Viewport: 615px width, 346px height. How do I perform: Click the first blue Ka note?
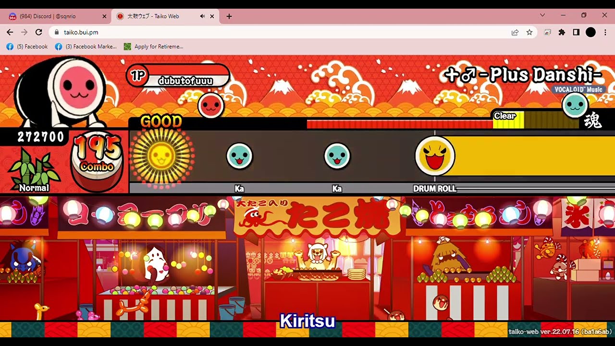[239, 156]
